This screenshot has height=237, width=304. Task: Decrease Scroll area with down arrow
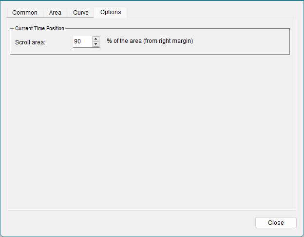96,44
